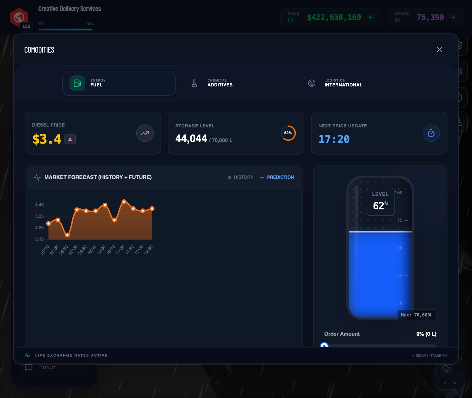Select the Logistics International tab
Viewport: 472px width, 398px height.
point(344,83)
